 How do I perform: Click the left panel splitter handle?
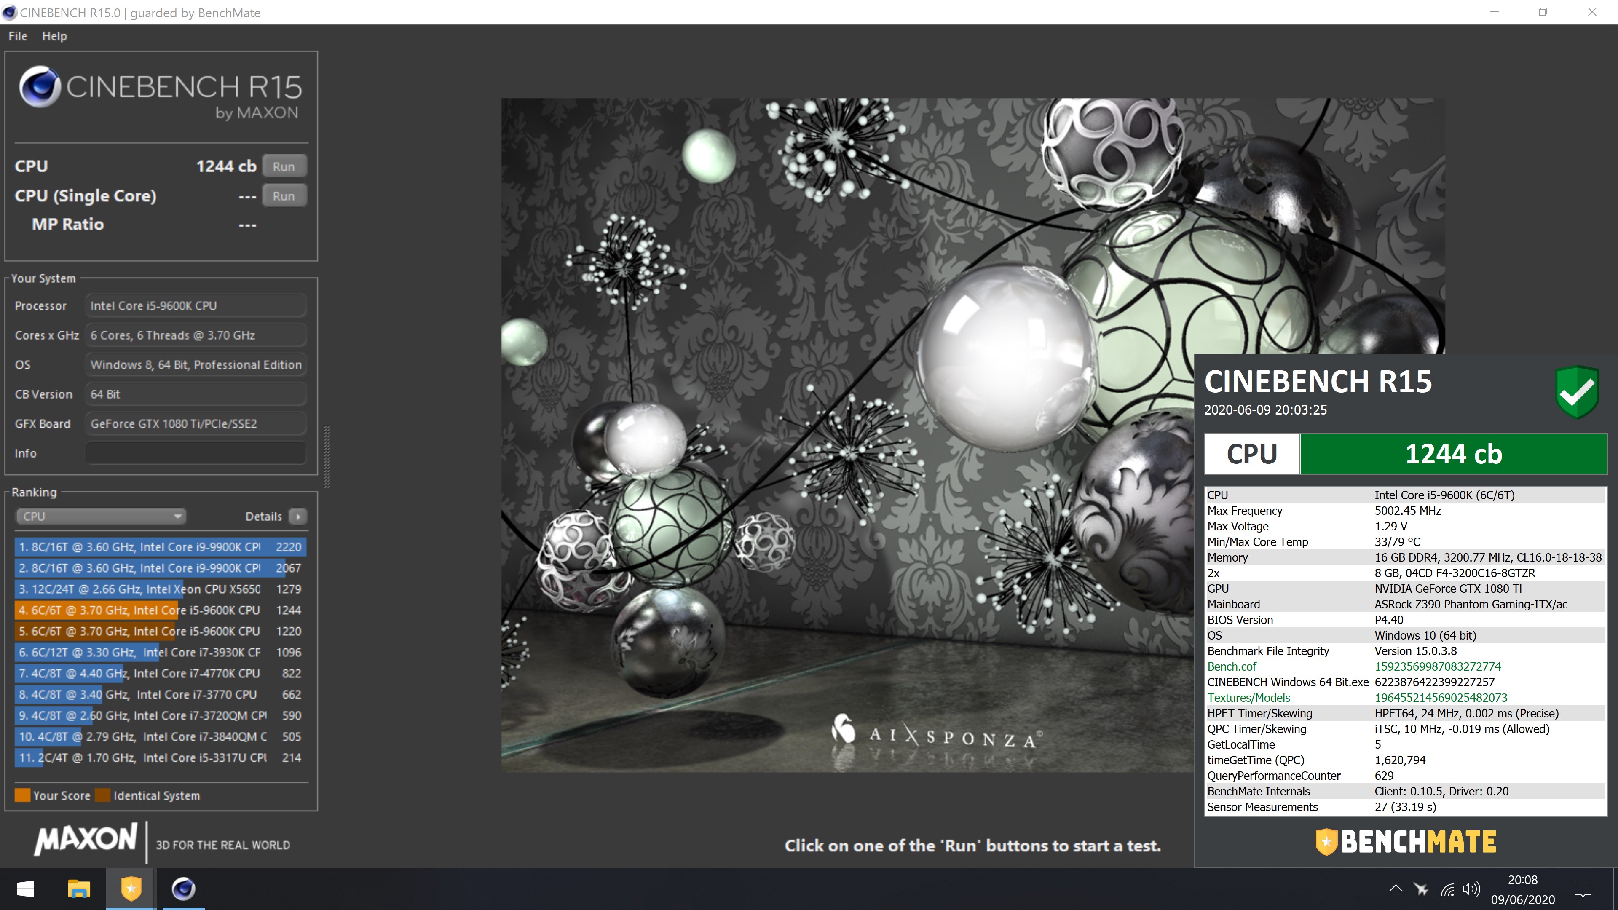(327, 457)
